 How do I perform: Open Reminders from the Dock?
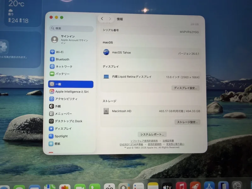tap(138, 186)
